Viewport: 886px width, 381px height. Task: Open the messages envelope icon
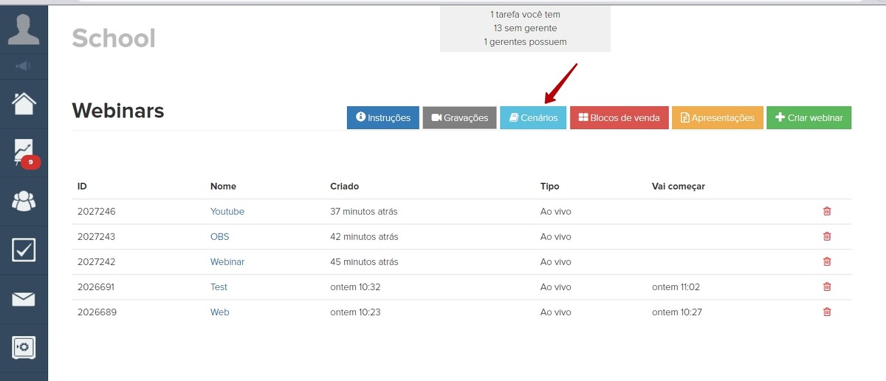[x=24, y=299]
